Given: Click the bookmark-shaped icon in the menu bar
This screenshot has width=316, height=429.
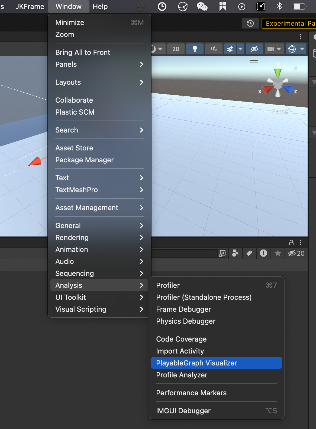Looking at the screenshot, I should tap(223, 7).
